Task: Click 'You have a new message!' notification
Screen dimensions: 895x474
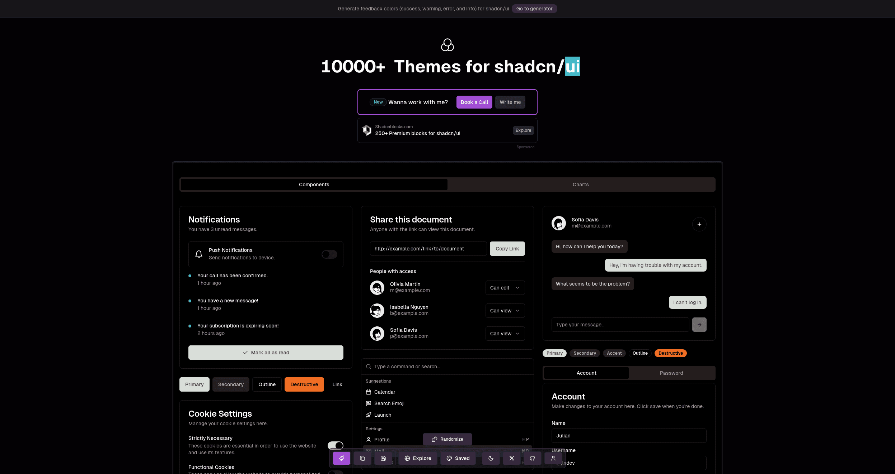Action: (228, 301)
